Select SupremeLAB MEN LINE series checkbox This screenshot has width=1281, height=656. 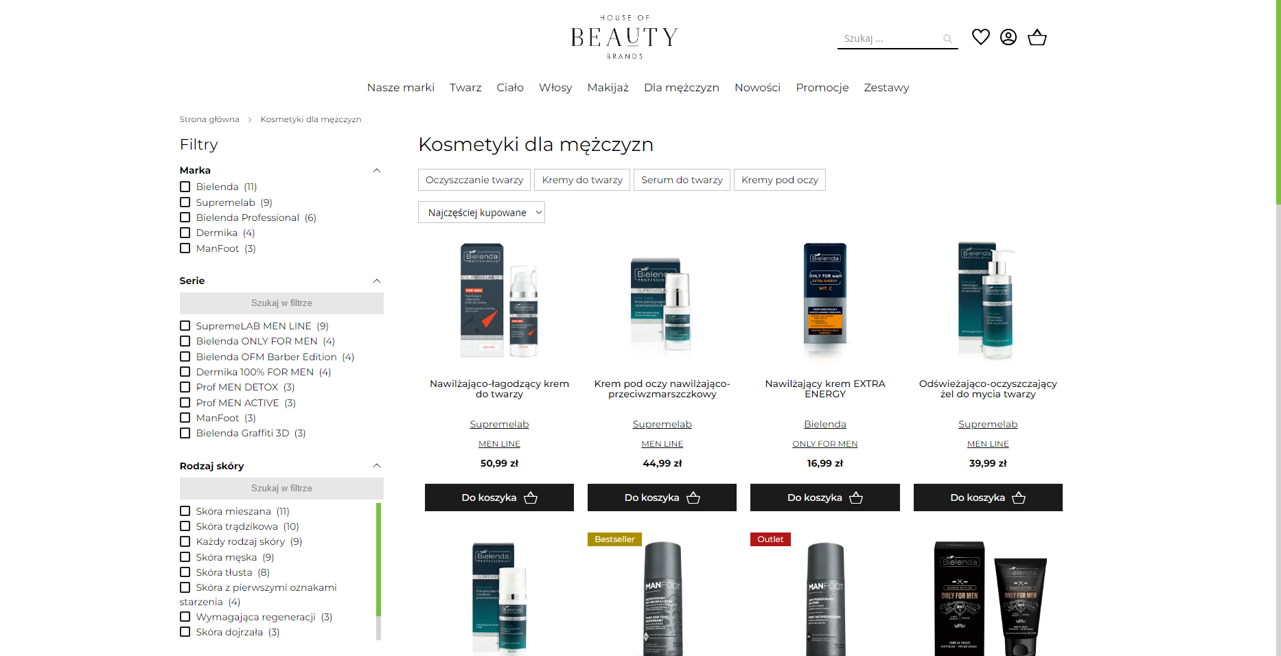click(185, 326)
